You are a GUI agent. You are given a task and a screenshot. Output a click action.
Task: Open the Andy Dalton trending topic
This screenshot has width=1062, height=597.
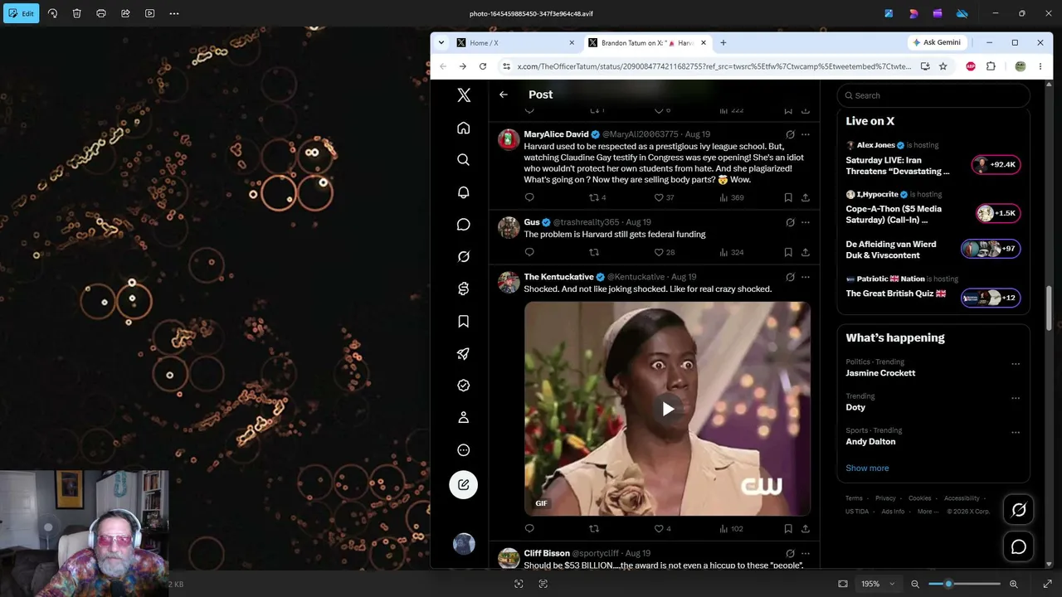(x=870, y=442)
